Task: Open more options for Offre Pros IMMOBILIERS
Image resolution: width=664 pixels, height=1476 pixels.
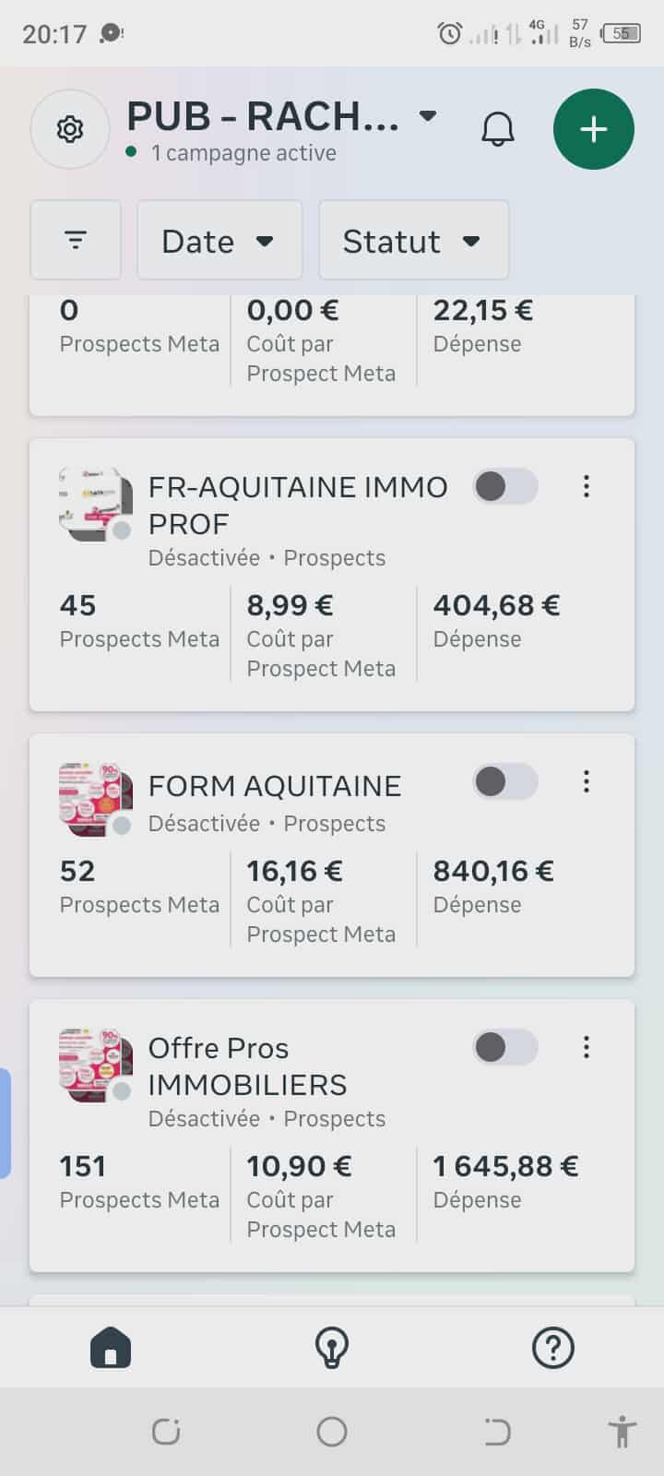Action: coord(586,1048)
